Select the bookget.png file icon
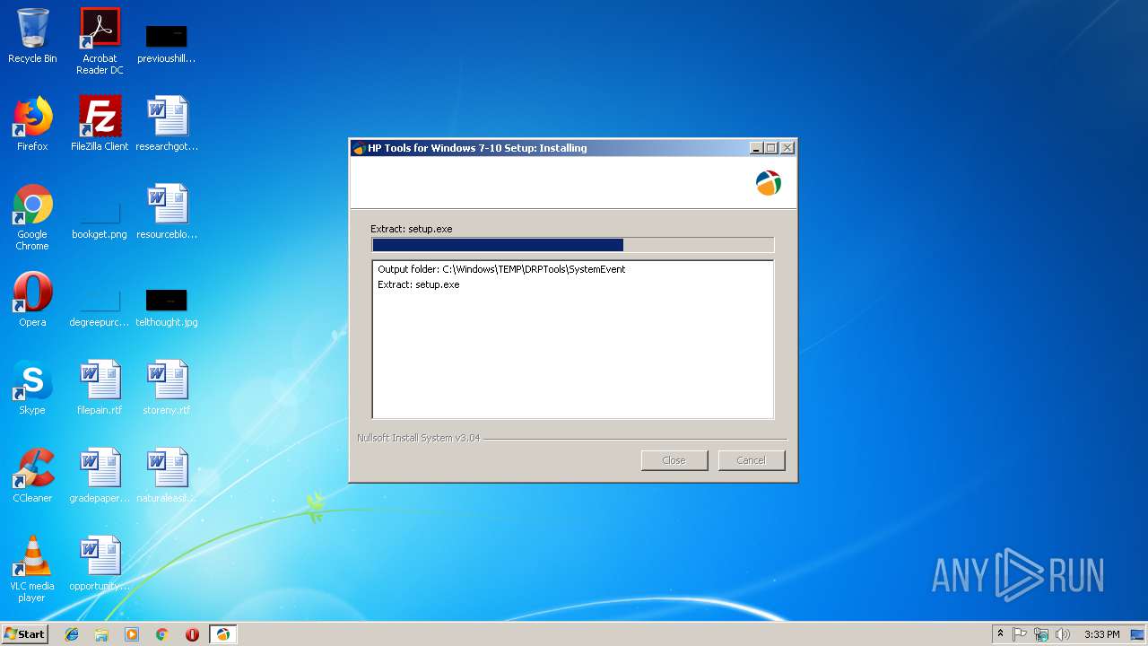This screenshot has width=1148, height=646. [x=100, y=219]
